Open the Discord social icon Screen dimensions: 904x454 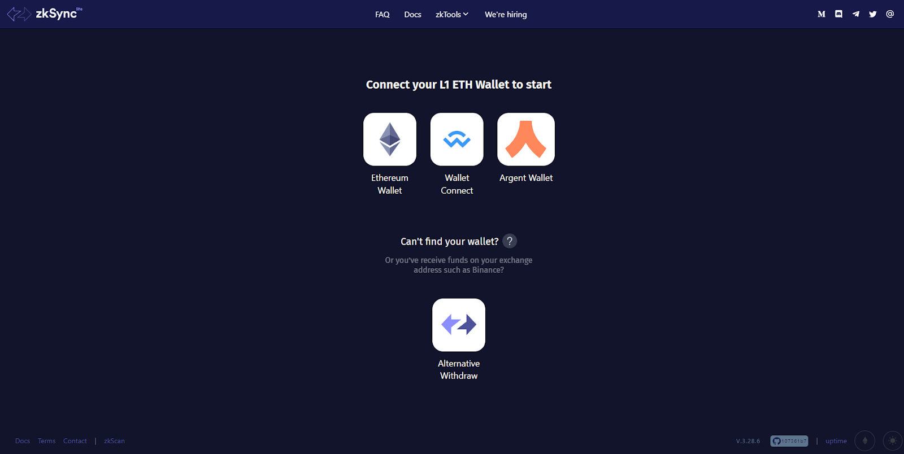(839, 14)
